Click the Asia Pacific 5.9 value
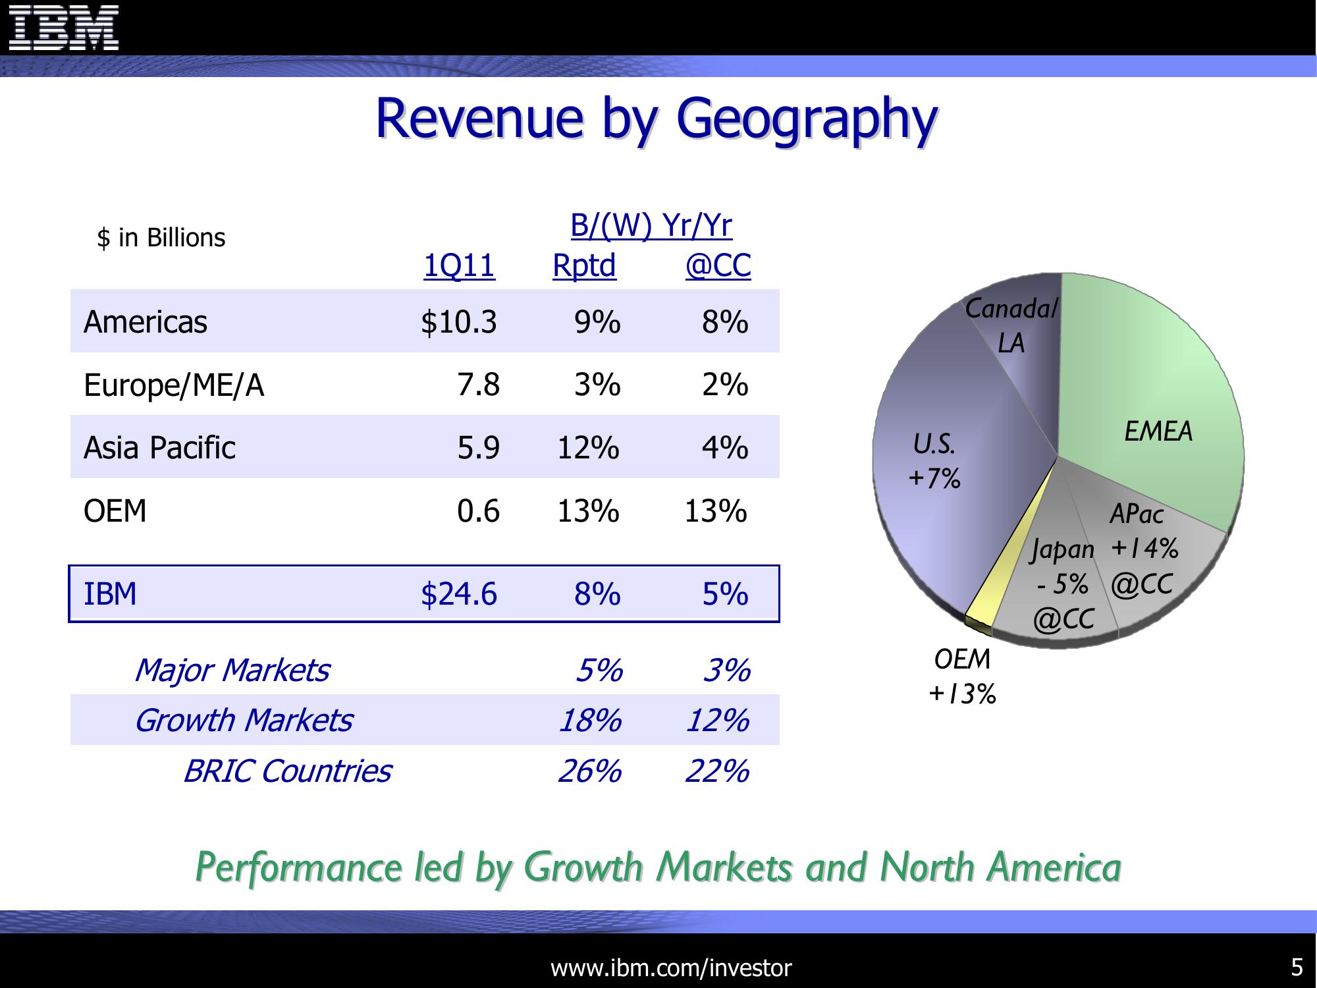Viewport: 1317px width, 988px height. (x=479, y=448)
